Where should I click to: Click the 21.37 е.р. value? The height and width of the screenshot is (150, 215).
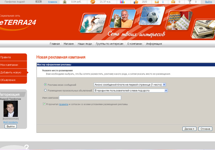tap(105, 2)
